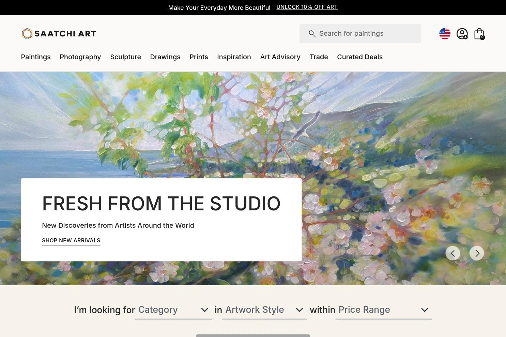
Task: Open the Inspiration menu
Action: [x=234, y=57]
